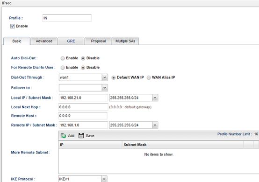The image size is (259, 182).
Task: Switch to the Advanced tab
Action: pyautogui.click(x=44, y=41)
